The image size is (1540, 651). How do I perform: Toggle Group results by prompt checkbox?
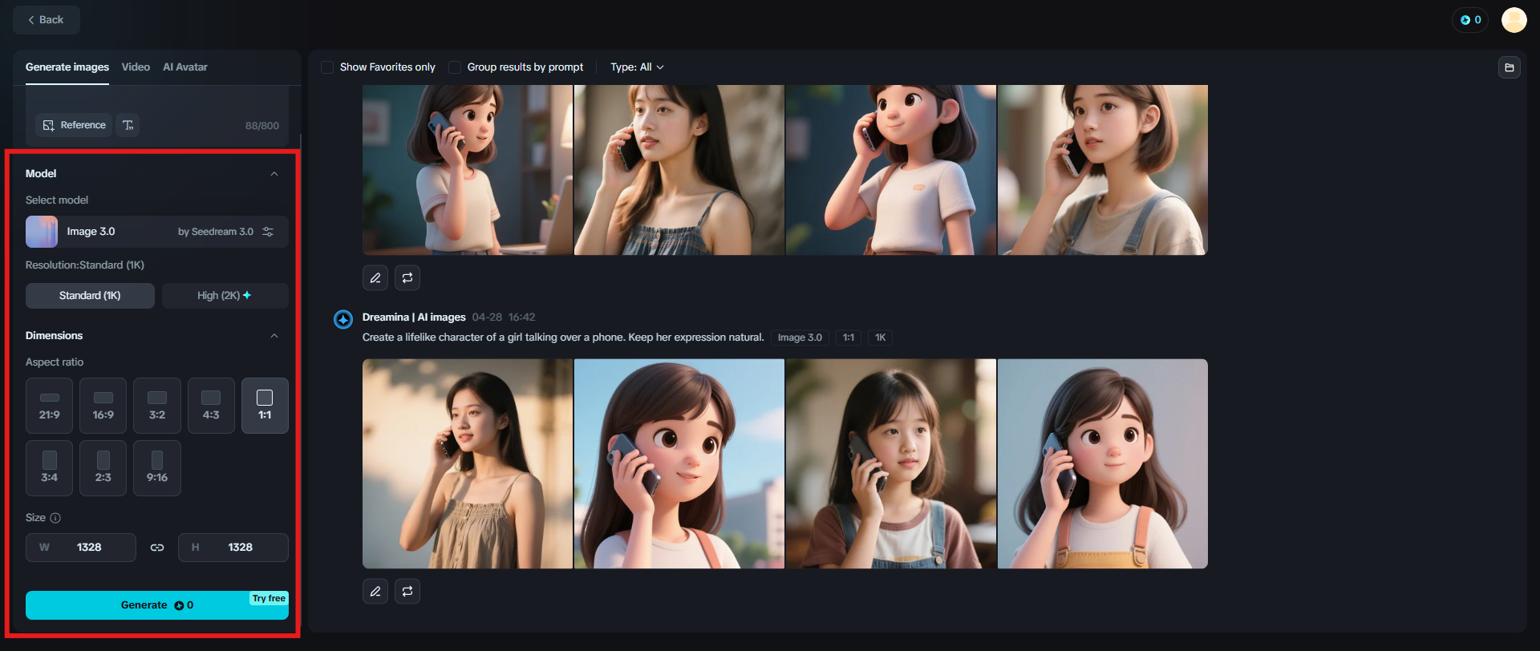[455, 67]
